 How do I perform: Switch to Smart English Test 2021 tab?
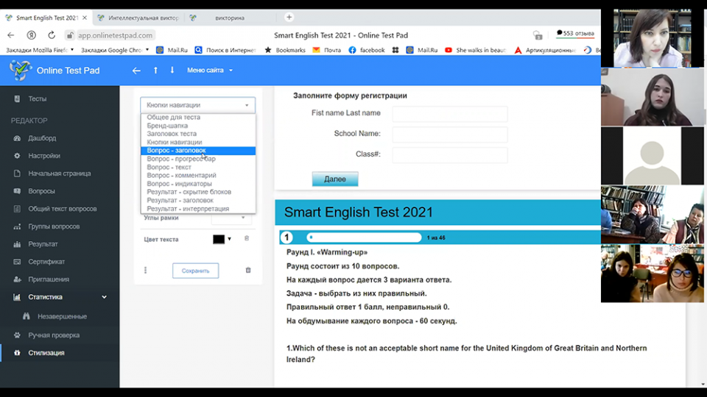pyautogui.click(x=47, y=18)
